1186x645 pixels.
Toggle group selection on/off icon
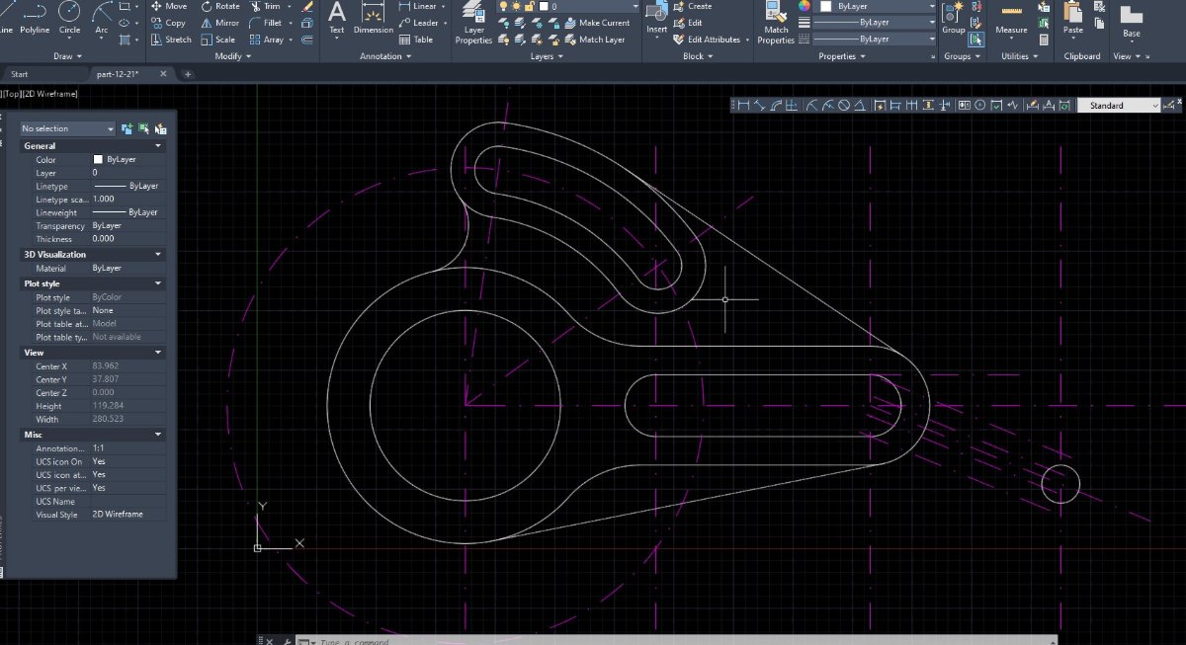tap(976, 40)
